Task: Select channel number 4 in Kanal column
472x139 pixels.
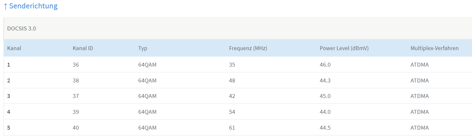Action: click(x=9, y=112)
